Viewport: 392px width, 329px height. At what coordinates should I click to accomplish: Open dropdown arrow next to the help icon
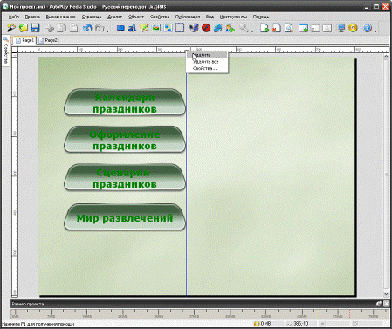[375, 31]
